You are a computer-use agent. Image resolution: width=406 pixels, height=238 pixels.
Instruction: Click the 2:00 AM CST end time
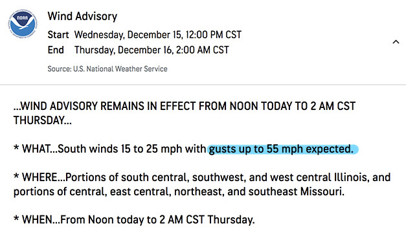coord(203,50)
